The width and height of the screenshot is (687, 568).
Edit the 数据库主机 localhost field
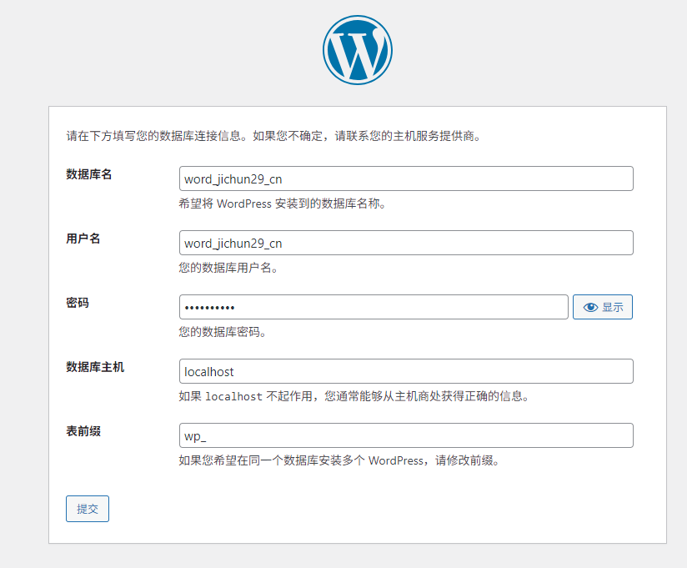pos(406,371)
